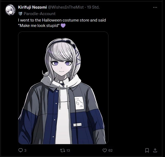Viewport: 165px width, 157px height.
Task: Click the "Make me look stupid" text
Action: 39,26
